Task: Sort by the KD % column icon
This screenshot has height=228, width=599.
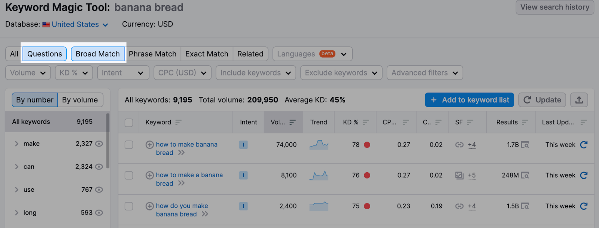Action: (366, 122)
